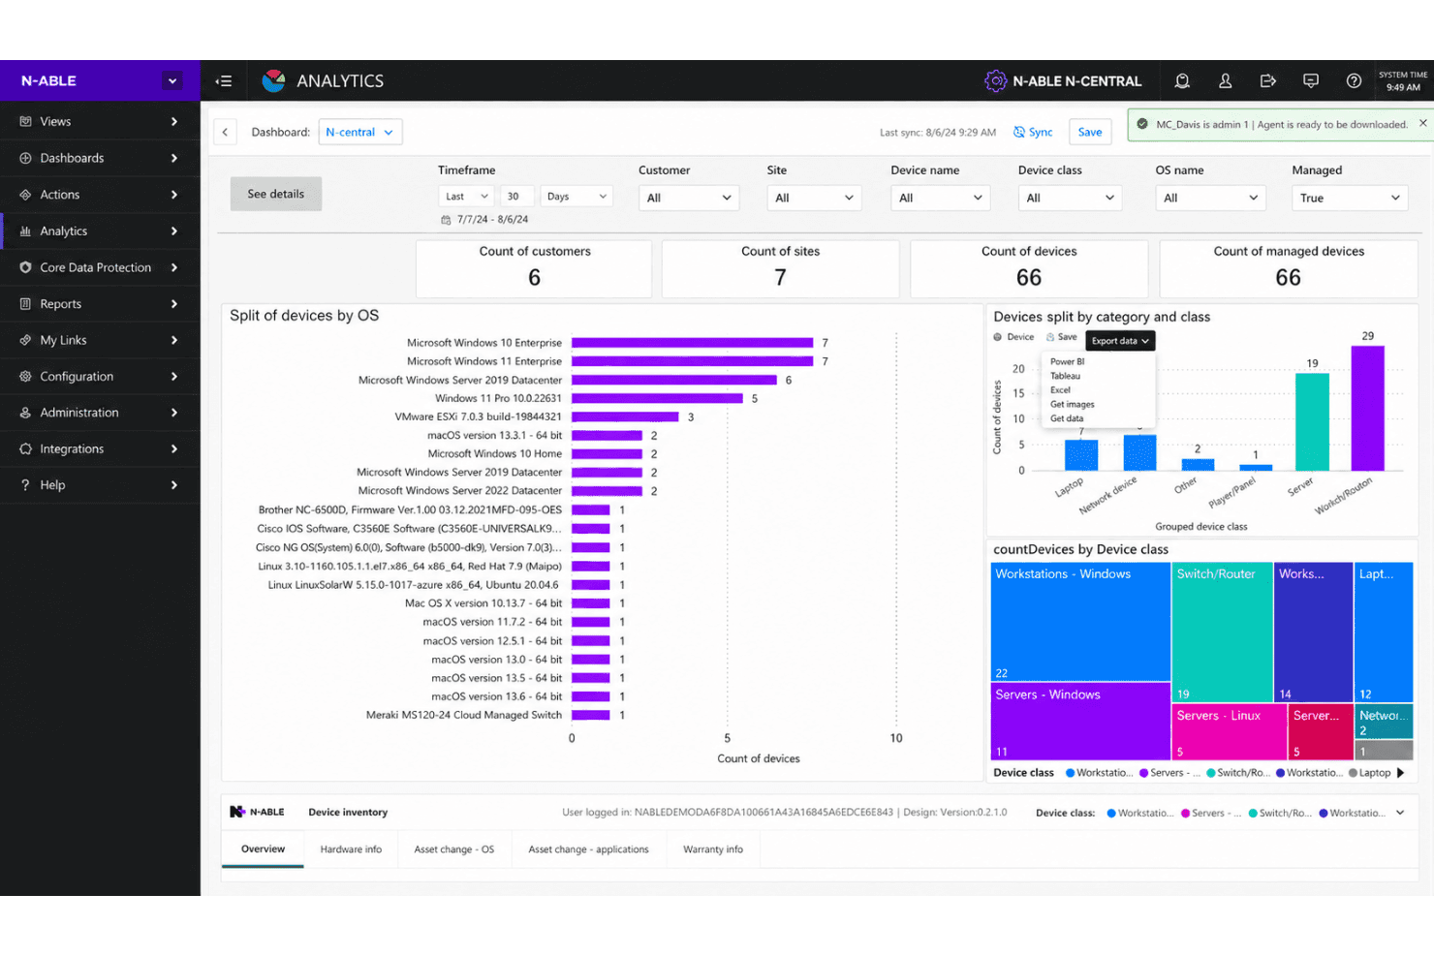1434x956 pixels.
Task: Collapse the sidebar with the menu toggle icon
Action: click(224, 81)
